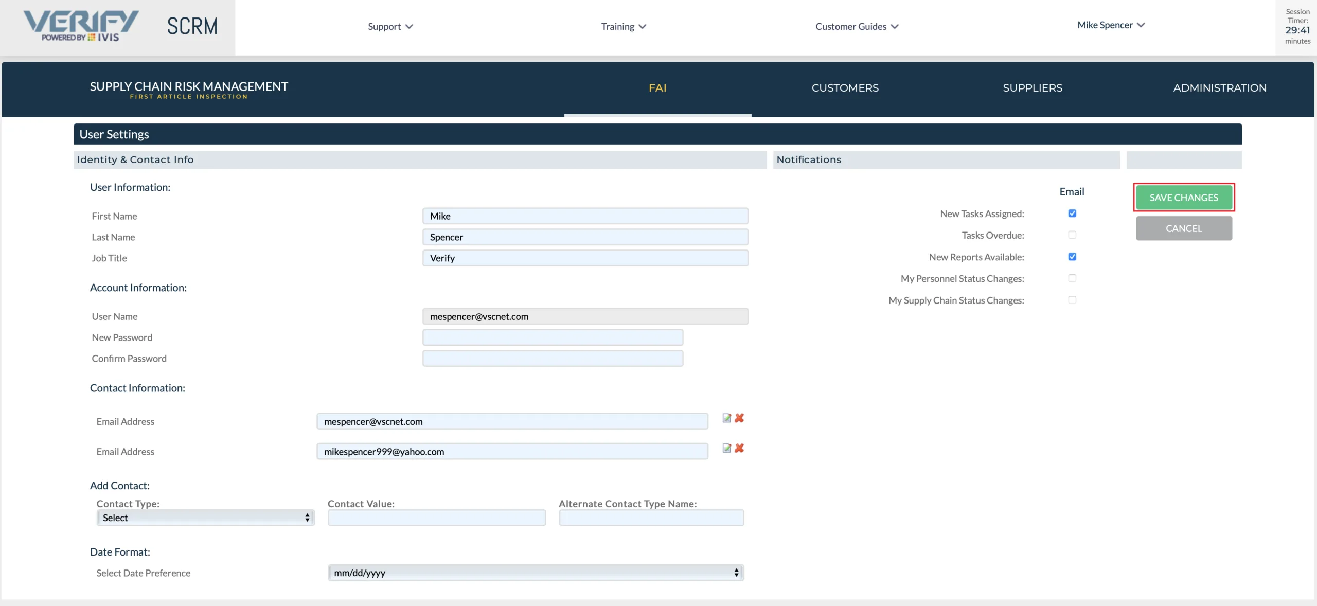
Task: Enable My Supply Chain Status Changes notification
Action: (1072, 299)
